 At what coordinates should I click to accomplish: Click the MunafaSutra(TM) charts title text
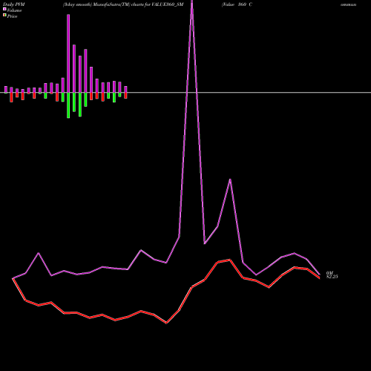(x=123, y=4)
